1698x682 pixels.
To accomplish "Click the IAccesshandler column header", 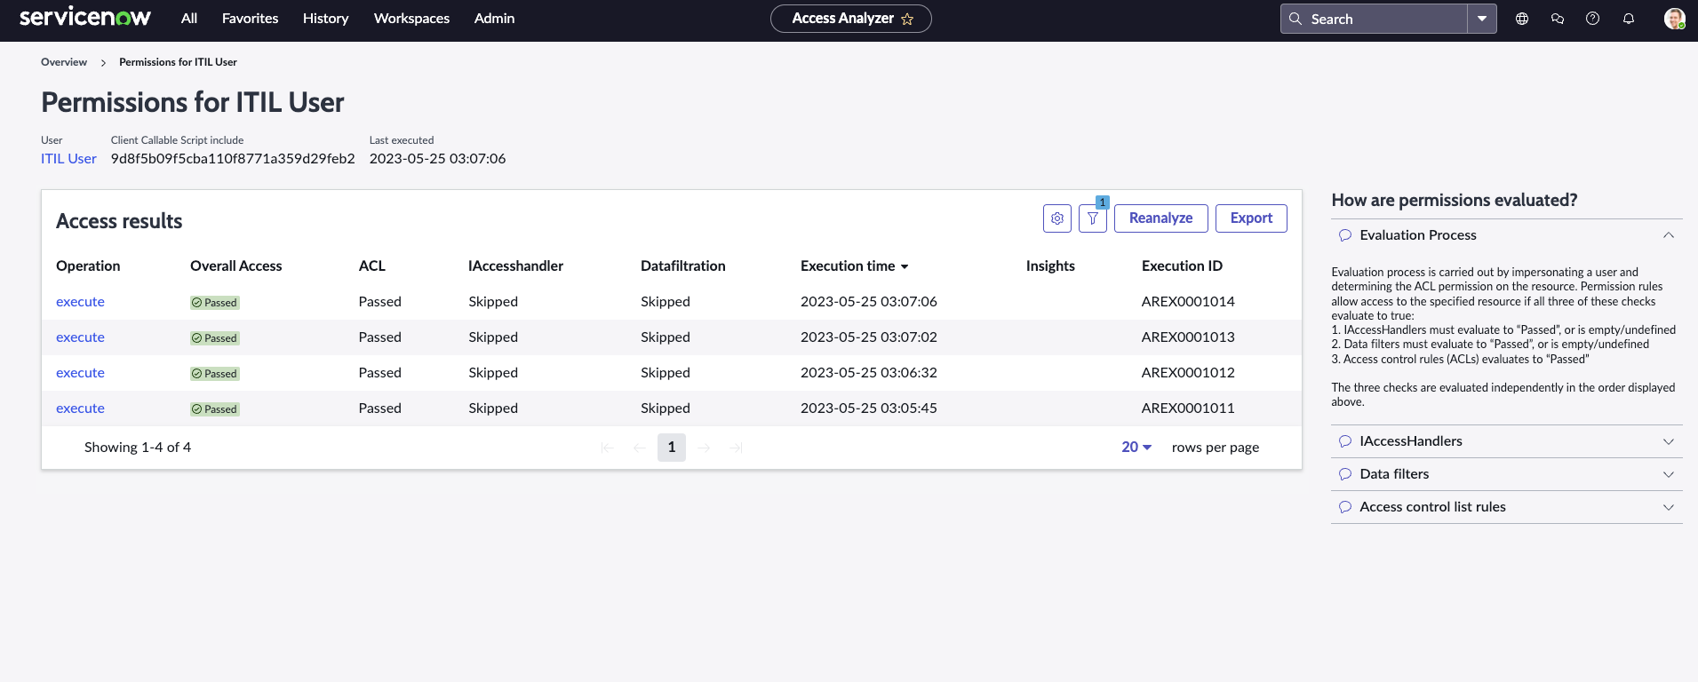I will 515,266.
